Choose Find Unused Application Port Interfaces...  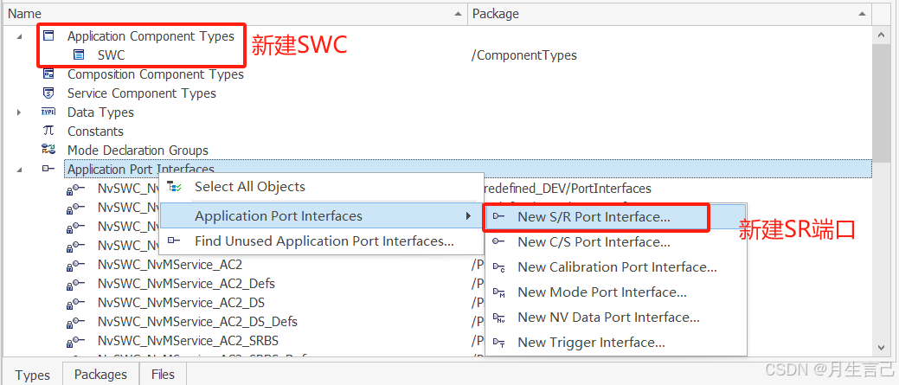coord(322,241)
